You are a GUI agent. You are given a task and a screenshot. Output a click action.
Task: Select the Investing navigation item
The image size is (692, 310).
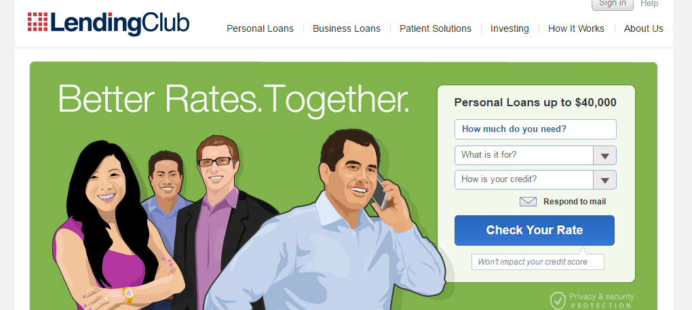(510, 28)
